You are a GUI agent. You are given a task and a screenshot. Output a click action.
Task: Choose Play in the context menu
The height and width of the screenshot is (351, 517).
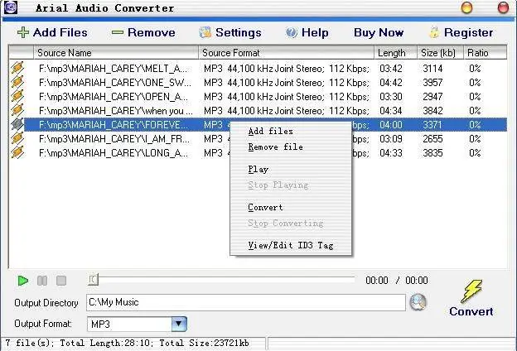pyautogui.click(x=258, y=170)
